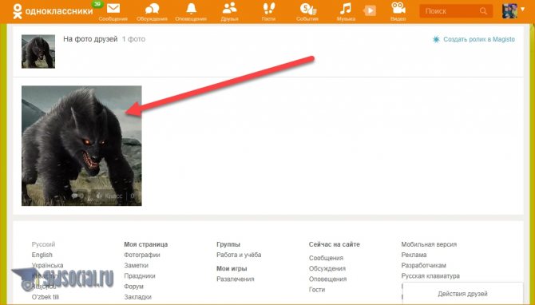Open the Музыка music note icon

click(346, 9)
